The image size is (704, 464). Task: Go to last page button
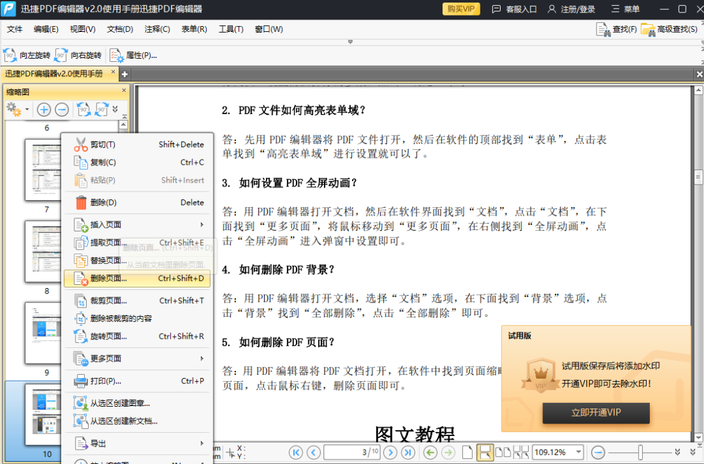(x=408, y=452)
